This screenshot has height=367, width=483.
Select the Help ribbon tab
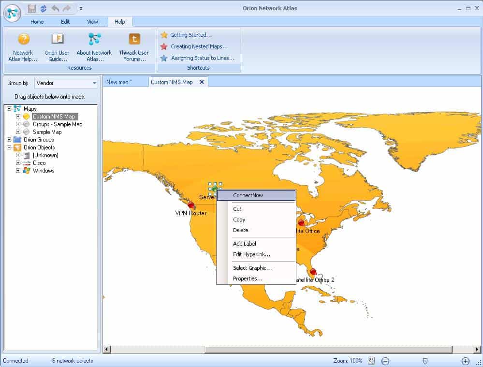[x=120, y=22]
